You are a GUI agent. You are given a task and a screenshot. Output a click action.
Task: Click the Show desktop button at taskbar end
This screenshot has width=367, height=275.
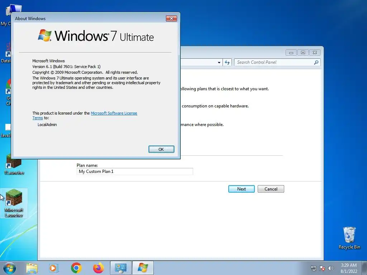coord(364,268)
